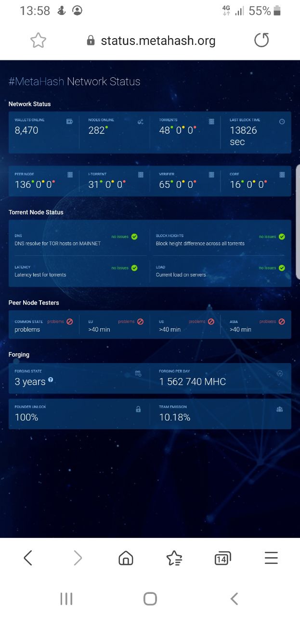Click the clock icon in Last Block Time card
This screenshot has height=618, width=300.
click(282, 122)
